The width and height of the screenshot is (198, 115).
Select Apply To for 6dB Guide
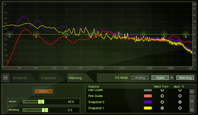coord(180,90)
